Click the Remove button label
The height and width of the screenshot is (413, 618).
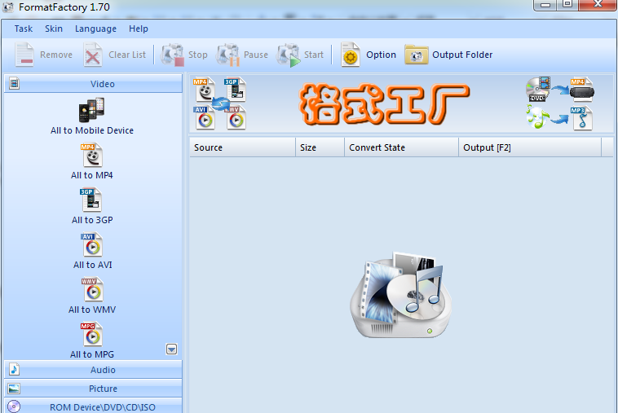coord(56,55)
